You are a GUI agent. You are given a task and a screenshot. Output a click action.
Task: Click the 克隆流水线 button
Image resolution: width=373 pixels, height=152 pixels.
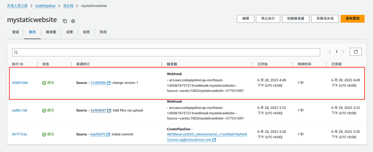(325, 19)
